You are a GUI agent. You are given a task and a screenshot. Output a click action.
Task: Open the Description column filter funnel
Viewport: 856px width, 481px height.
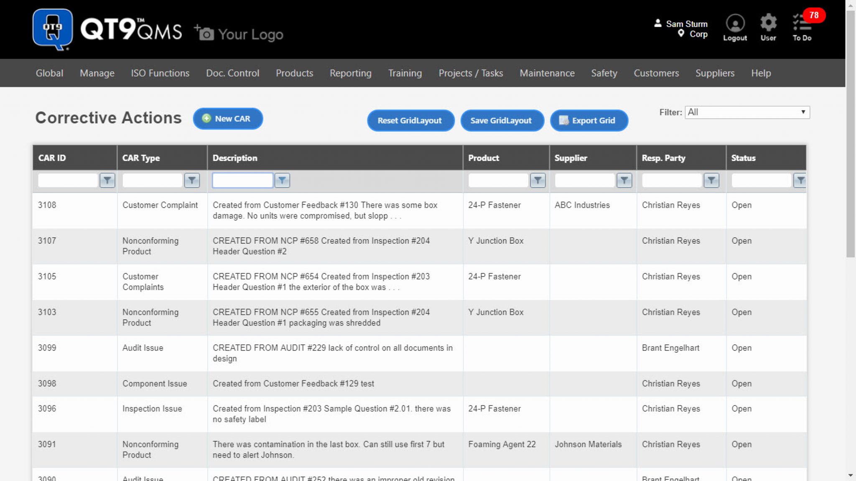(x=282, y=180)
